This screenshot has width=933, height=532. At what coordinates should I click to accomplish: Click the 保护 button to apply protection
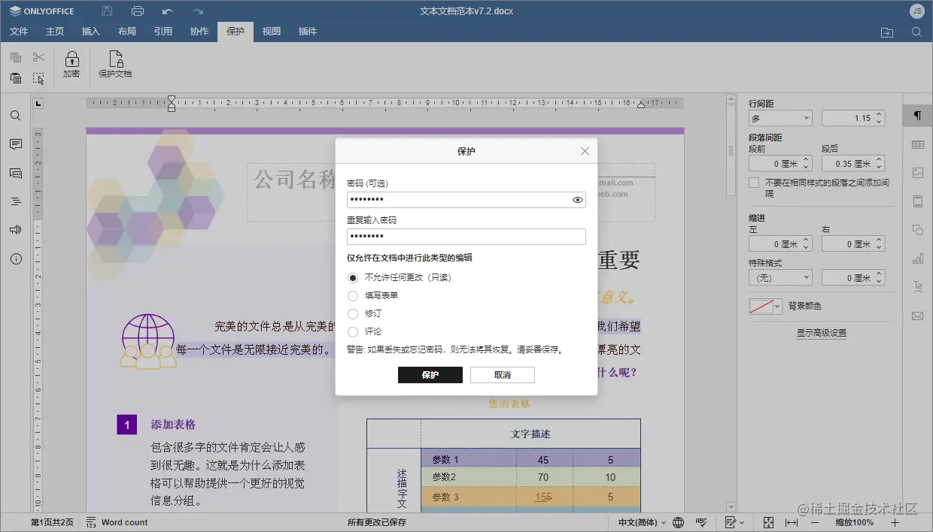tap(430, 374)
